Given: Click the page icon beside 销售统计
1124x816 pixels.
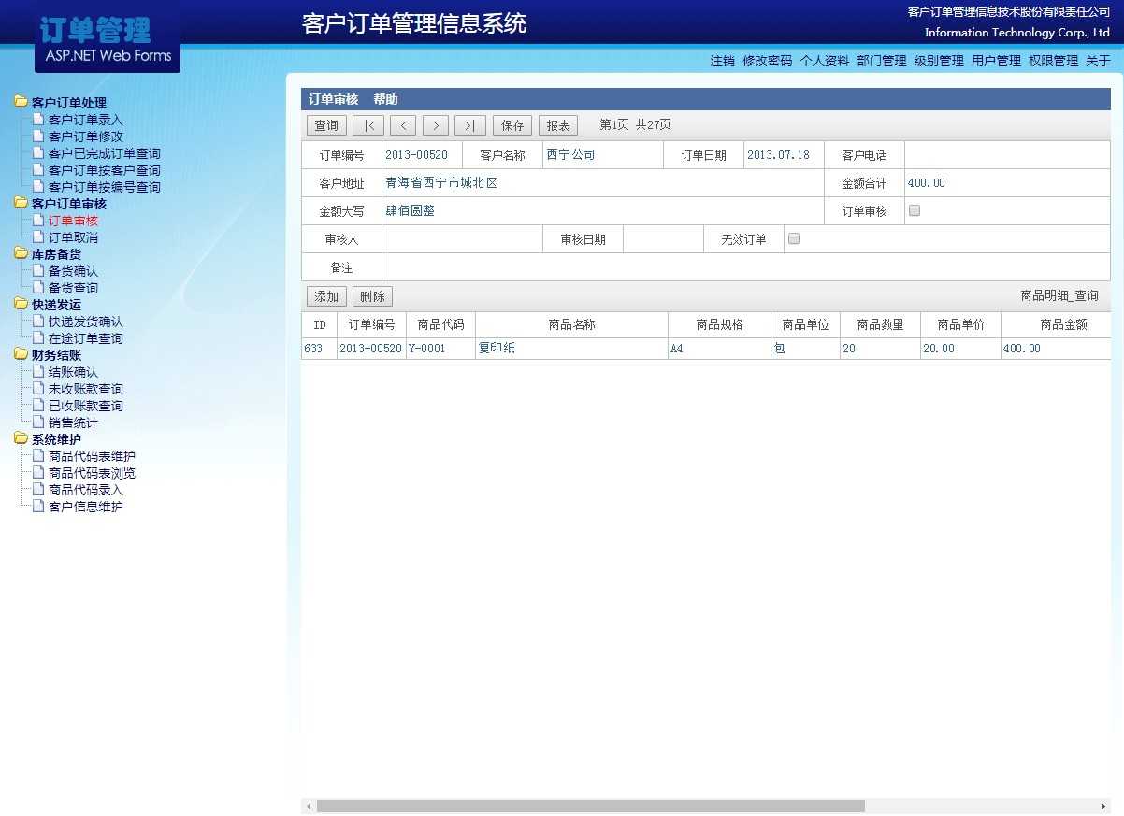Looking at the screenshot, I should click(38, 422).
